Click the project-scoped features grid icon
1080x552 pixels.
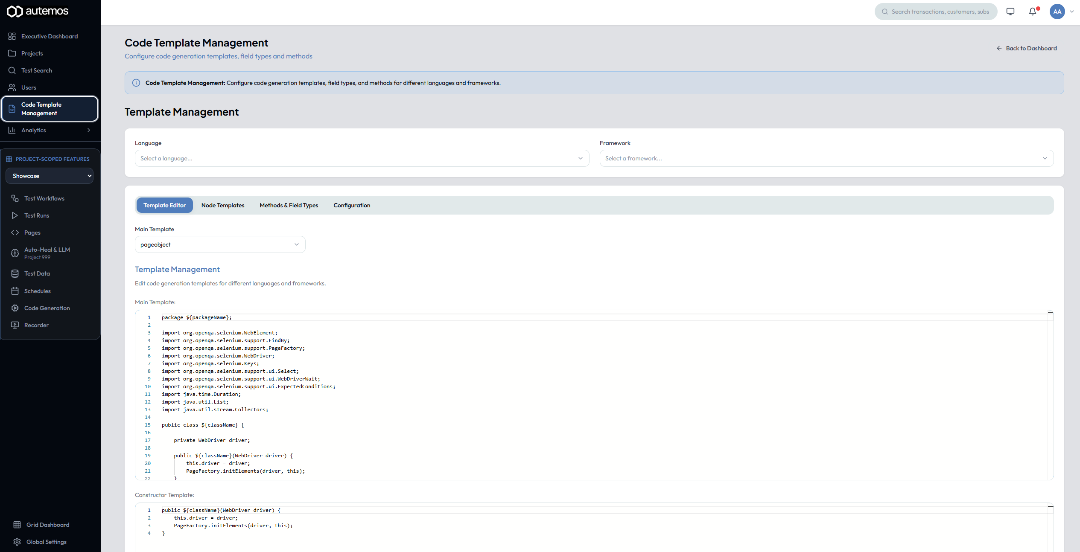point(9,159)
